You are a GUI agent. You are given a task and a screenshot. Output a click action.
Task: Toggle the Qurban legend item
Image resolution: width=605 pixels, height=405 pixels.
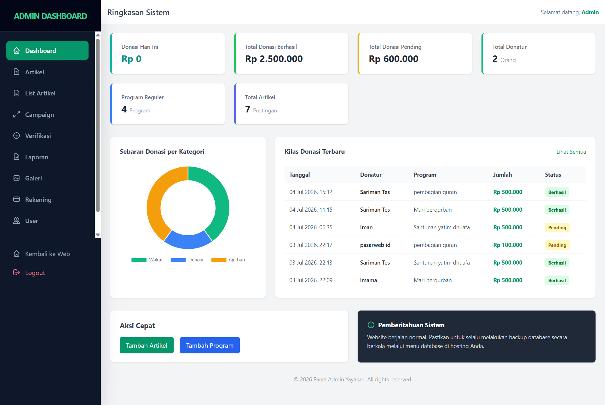coord(228,260)
